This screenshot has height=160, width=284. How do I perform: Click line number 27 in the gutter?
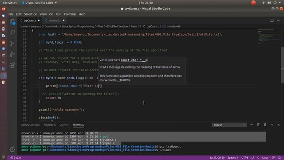(x=25, y=86)
